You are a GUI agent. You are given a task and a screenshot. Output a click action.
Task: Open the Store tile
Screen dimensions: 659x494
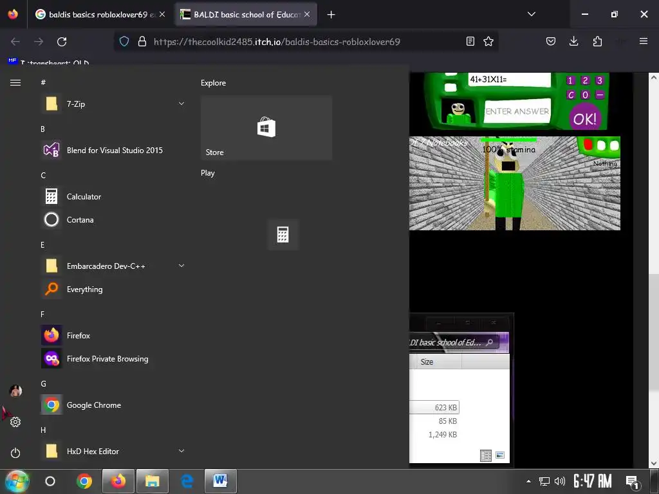266,128
